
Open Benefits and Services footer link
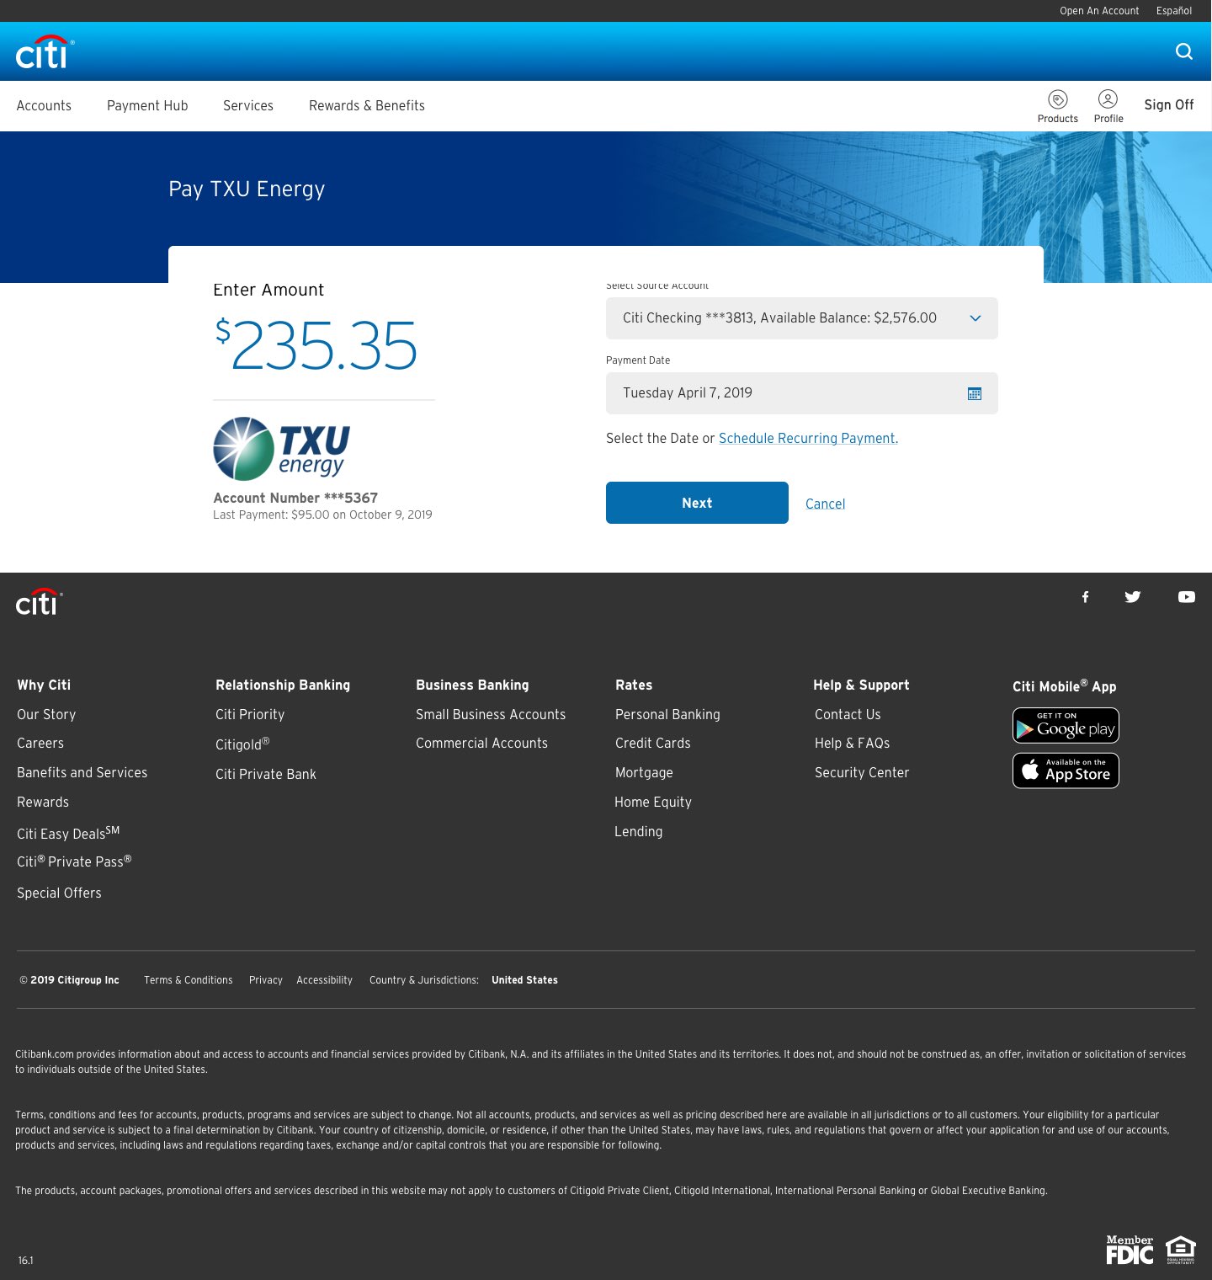point(82,773)
